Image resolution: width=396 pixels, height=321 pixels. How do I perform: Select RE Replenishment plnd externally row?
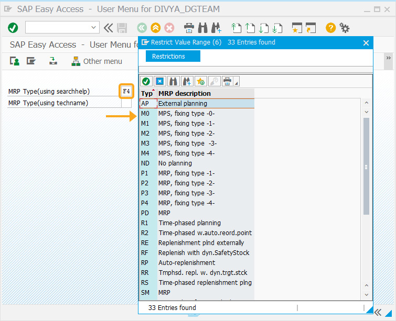tap(197, 242)
